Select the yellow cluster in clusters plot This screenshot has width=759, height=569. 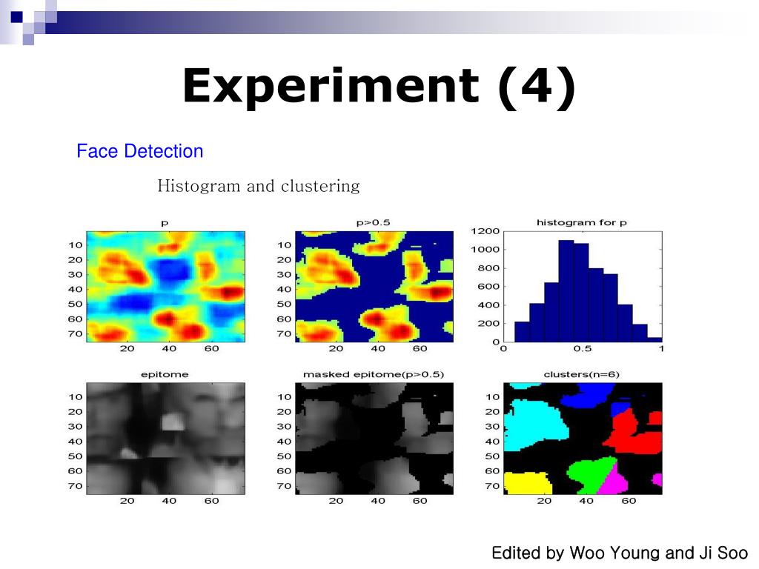(527, 484)
